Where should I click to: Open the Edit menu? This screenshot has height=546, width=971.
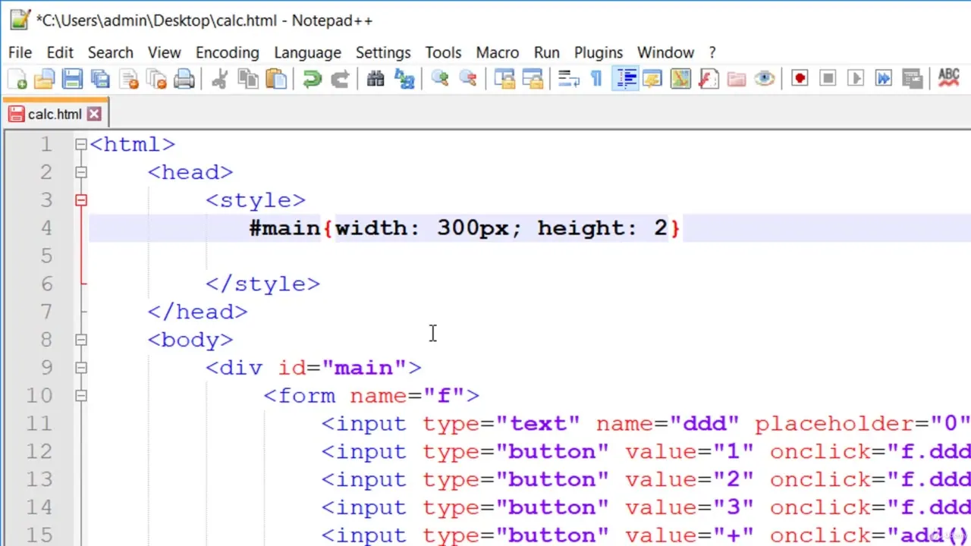click(x=60, y=52)
